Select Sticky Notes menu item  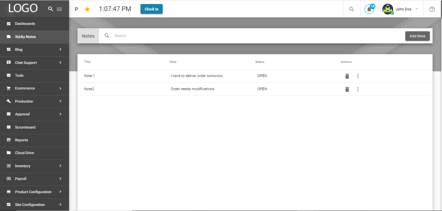tap(34, 37)
